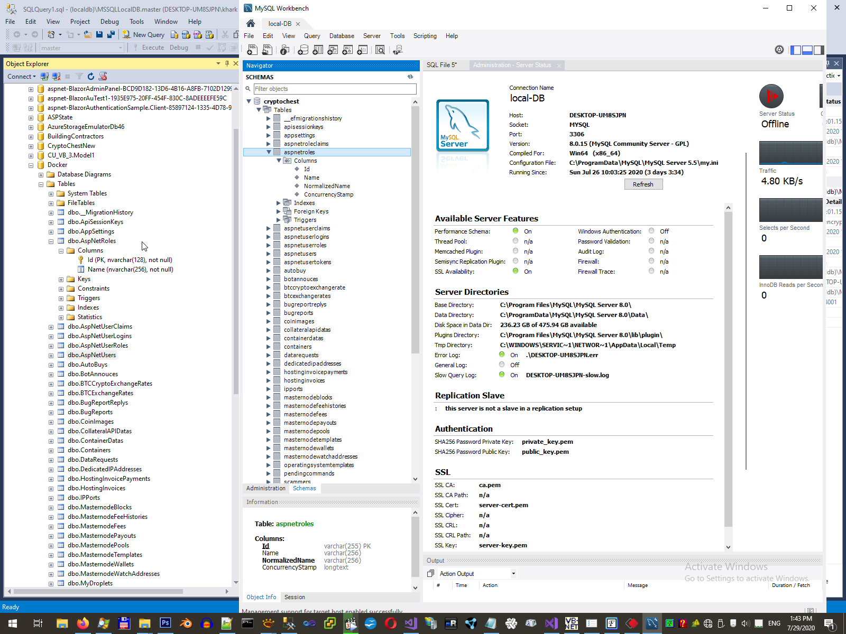846x634 pixels.
Task: Click Disconnect icon in Object Explorer
Action: coord(56,77)
